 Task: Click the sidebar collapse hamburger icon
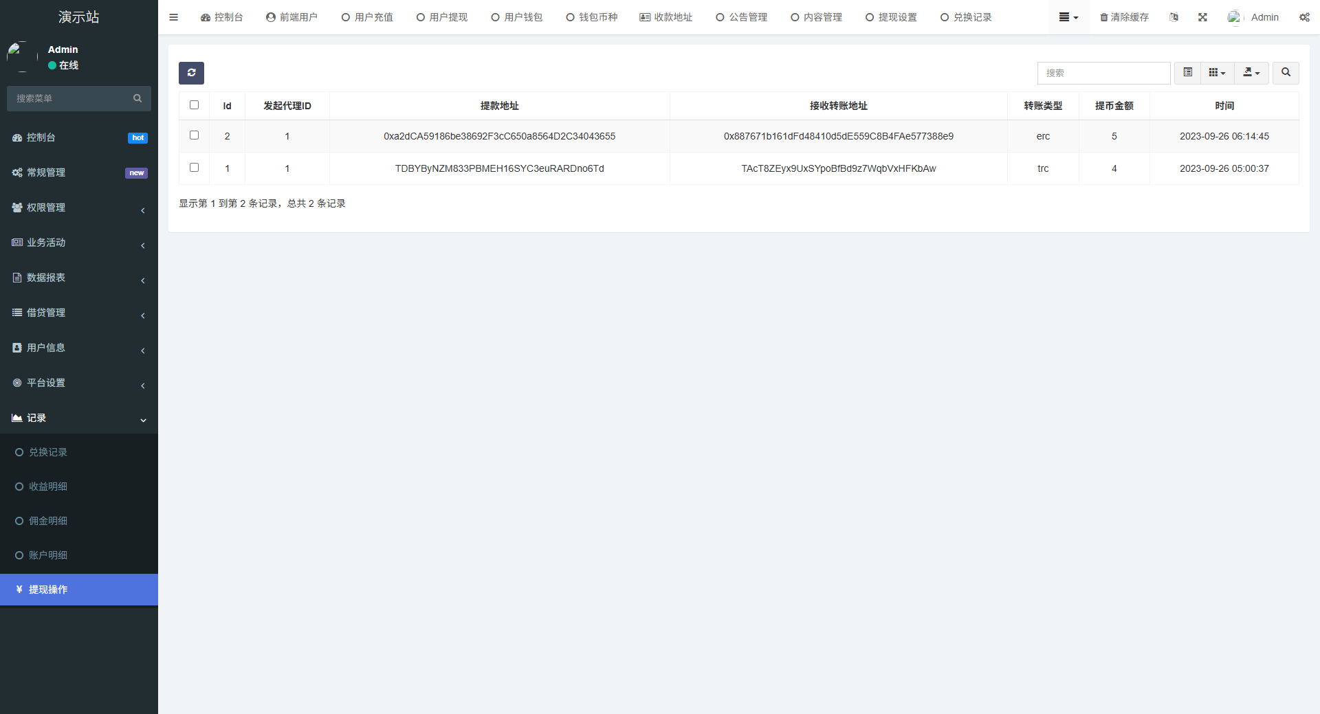point(173,17)
